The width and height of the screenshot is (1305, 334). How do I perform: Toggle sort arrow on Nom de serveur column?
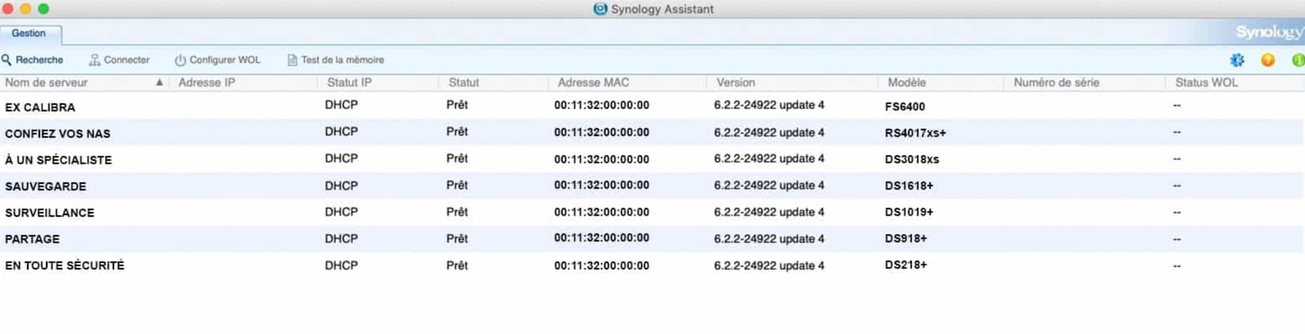[159, 83]
